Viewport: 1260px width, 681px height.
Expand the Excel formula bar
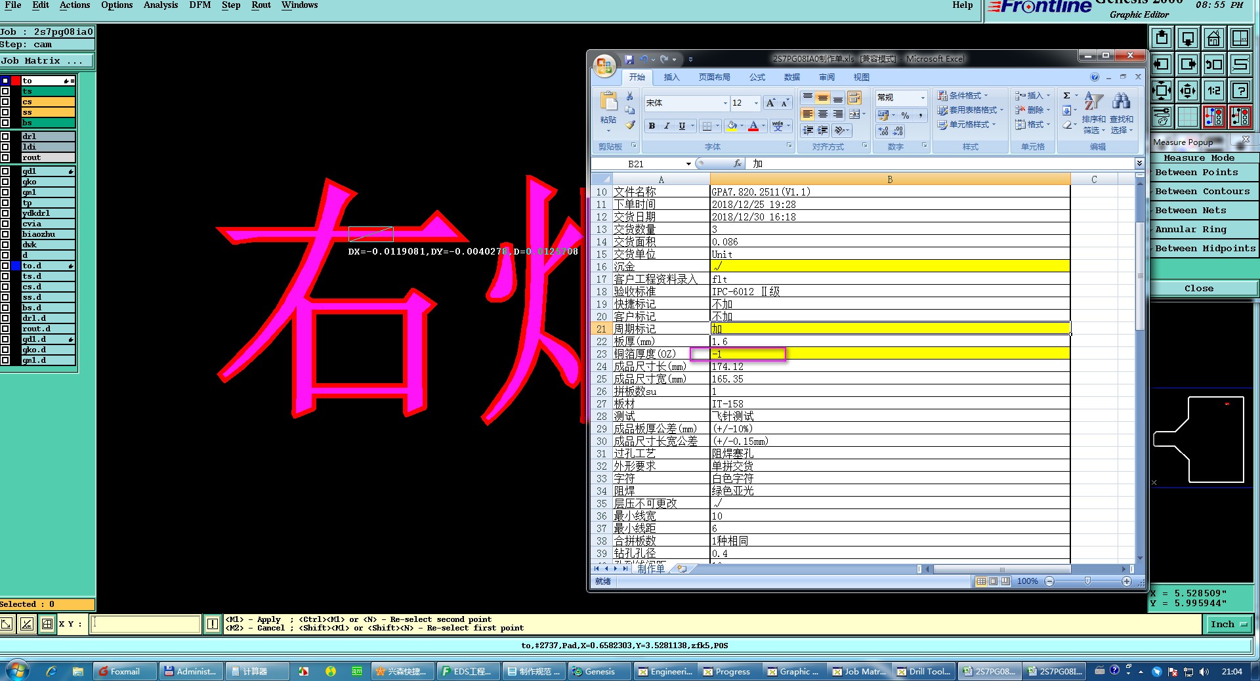tap(1139, 163)
